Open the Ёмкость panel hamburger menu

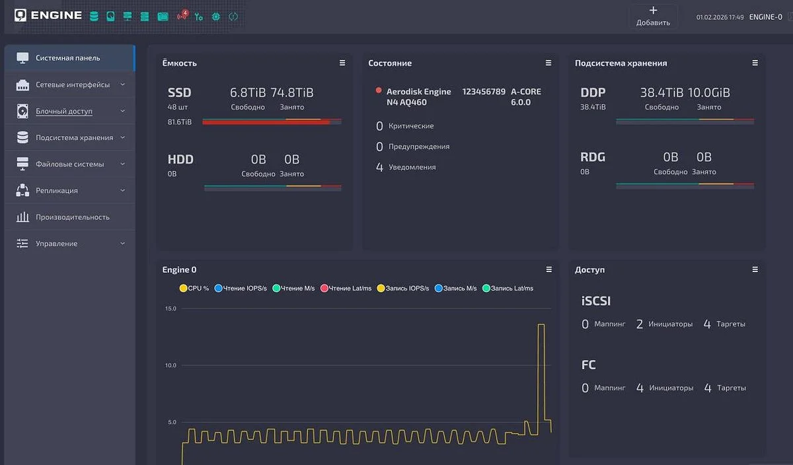[x=342, y=63]
